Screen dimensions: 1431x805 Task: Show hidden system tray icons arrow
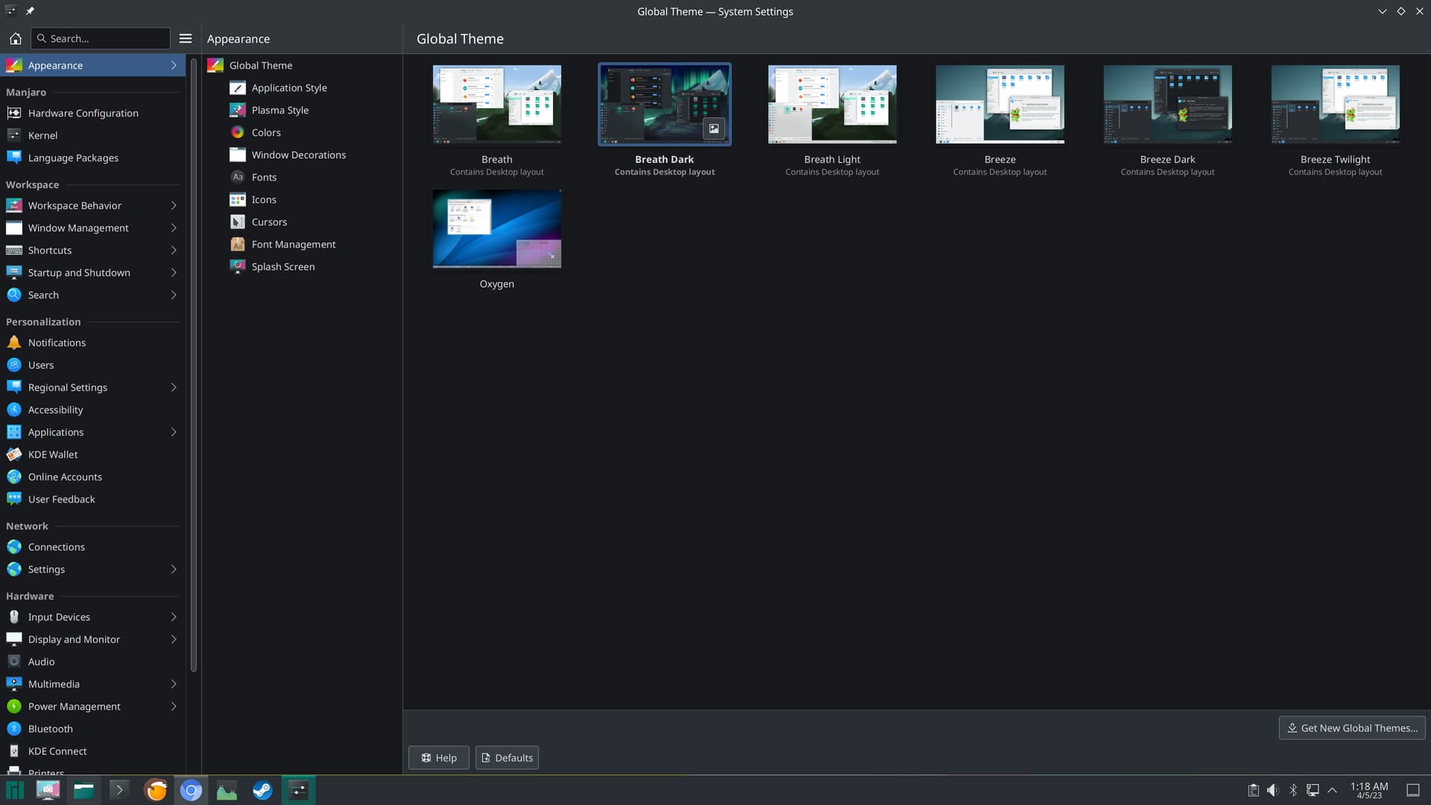(1333, 791)
